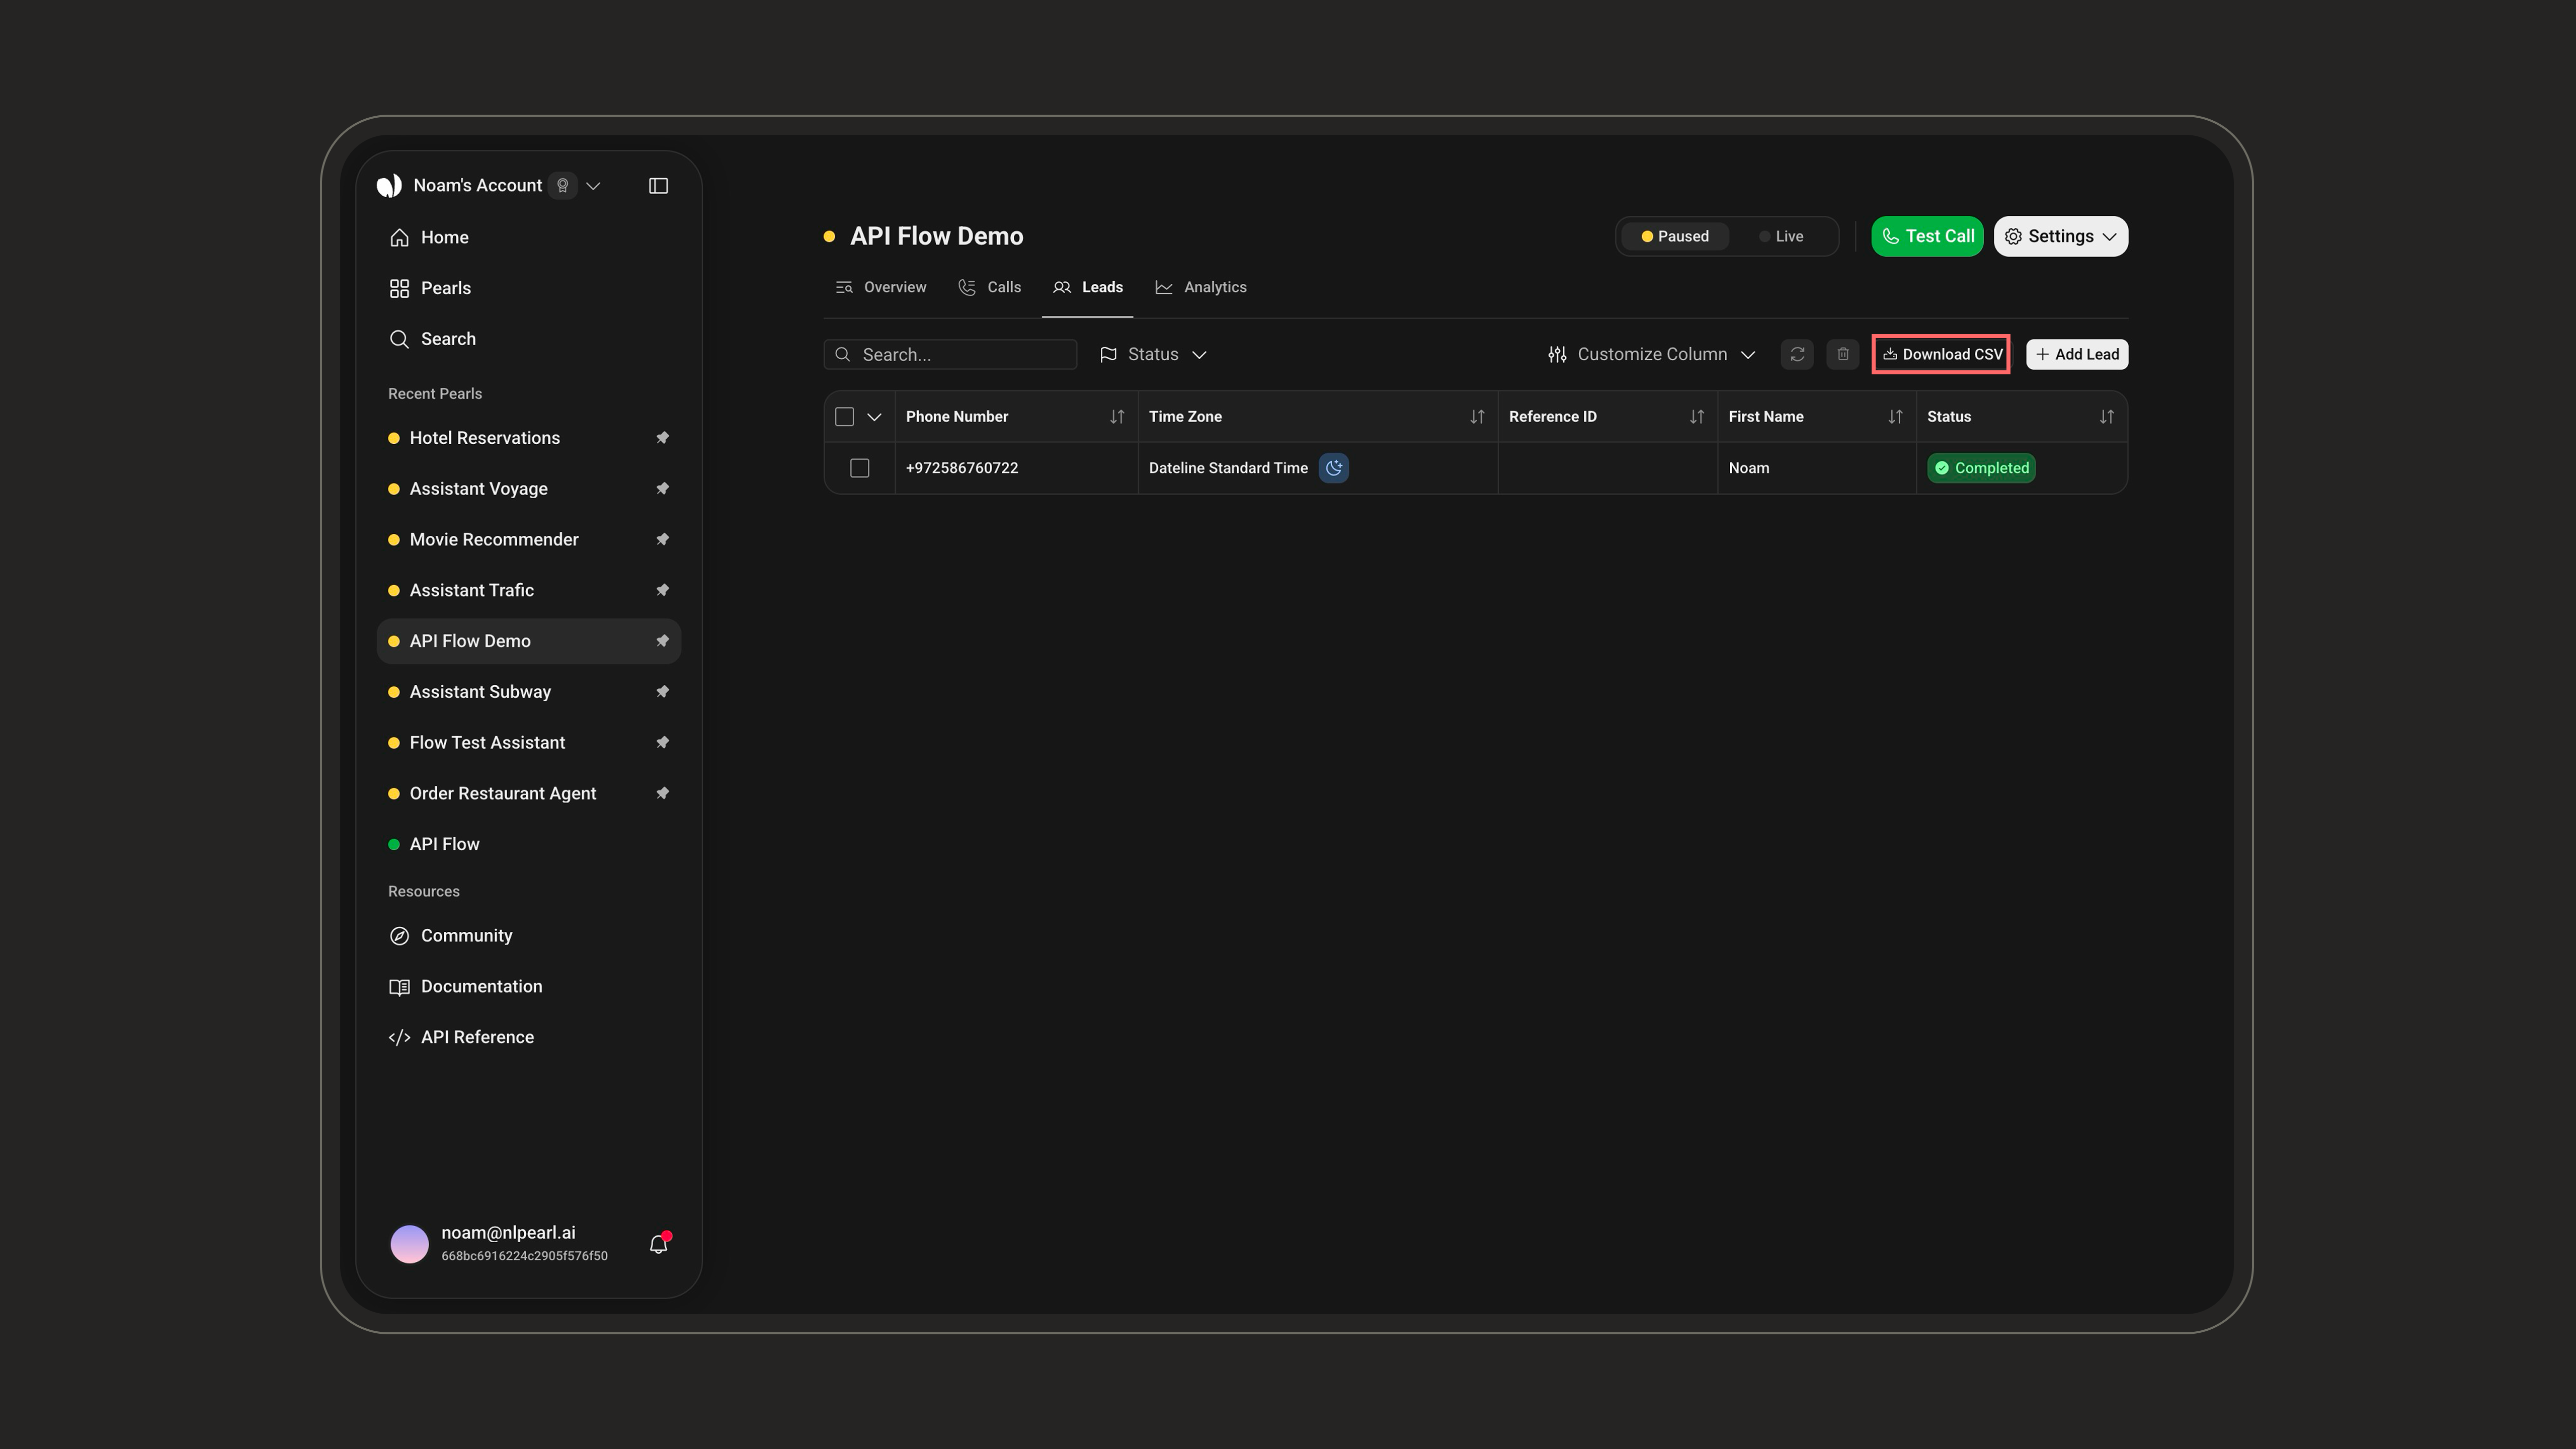Viewport: 2576px width, 1449px height.
Task: Open the API Reference link
Action: 529,1037
